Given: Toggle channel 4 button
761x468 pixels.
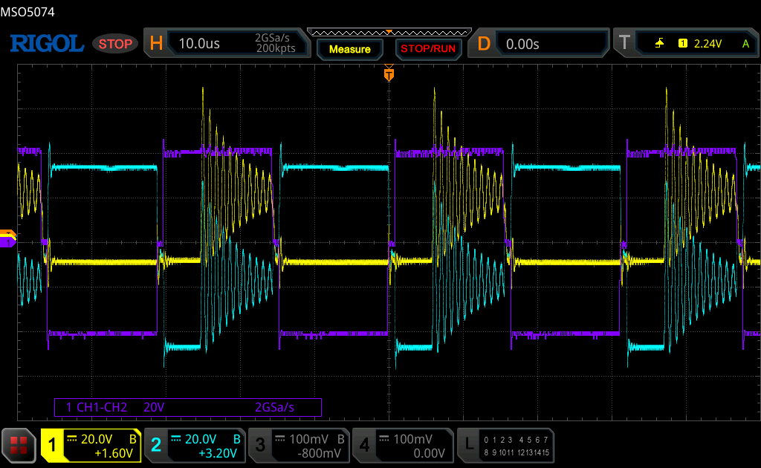Looking at the screenshot, I should click(x=364, y=445).
